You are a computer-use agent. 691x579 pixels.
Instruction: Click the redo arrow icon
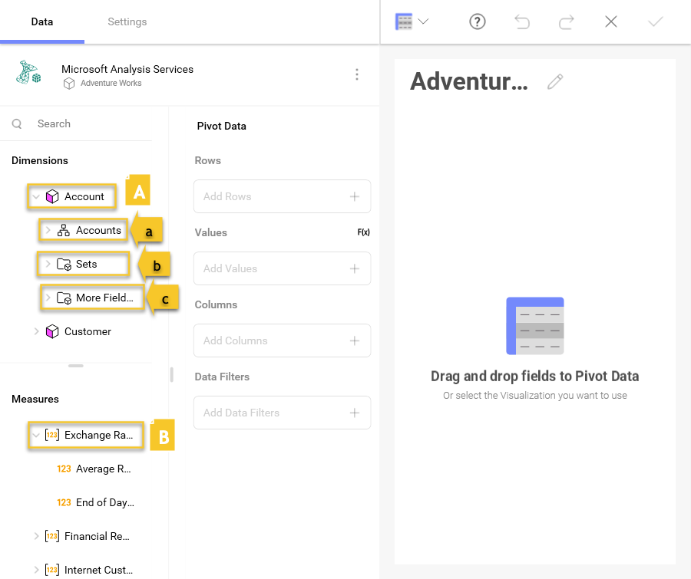[567, 22]
